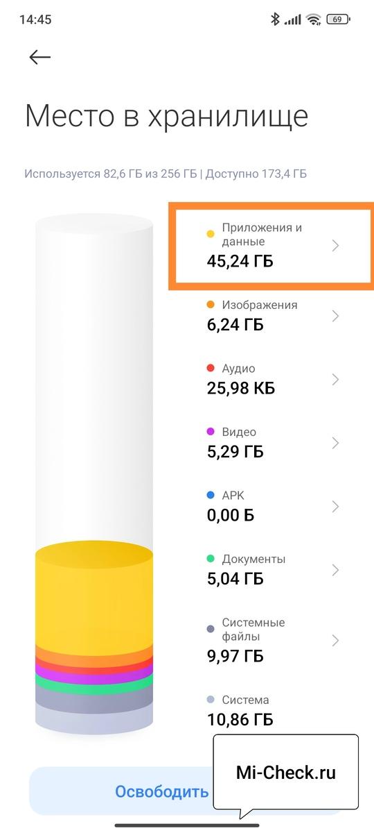Expand the Аудио chevron
This screenshot has width=374, height=833.
[336, 380]
